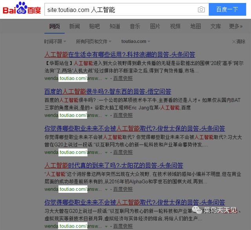The image size is (251, 230).
Task: Open the 视频 tab
Action: tap(175, 26)
